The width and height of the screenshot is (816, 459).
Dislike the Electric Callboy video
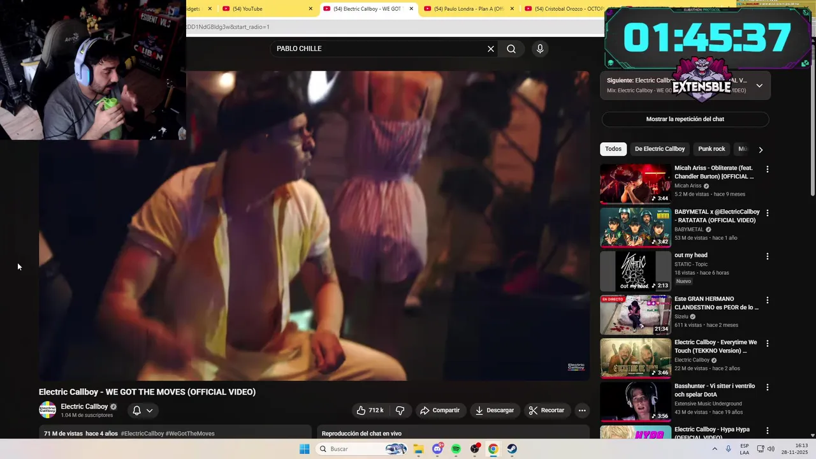[400, 411]
